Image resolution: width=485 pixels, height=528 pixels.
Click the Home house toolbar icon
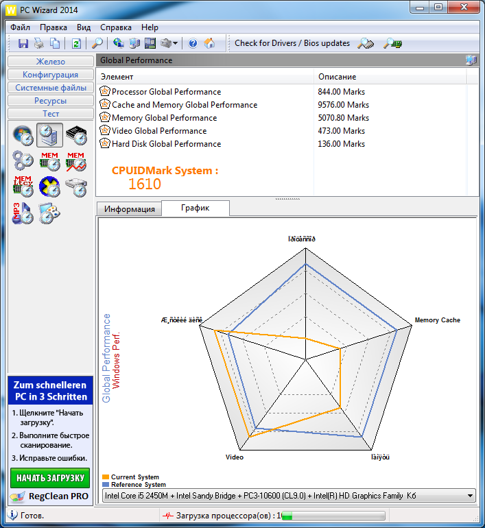[x=209, y=43]
